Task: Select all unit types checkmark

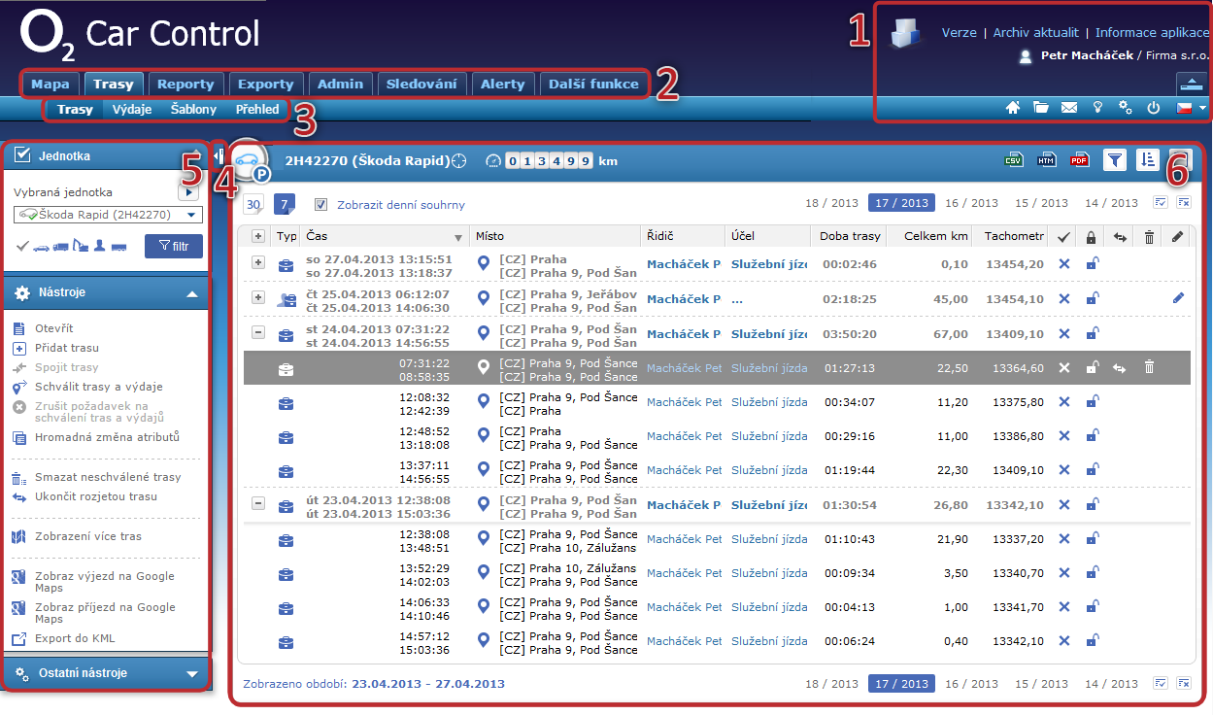Action: click(23, 247)
